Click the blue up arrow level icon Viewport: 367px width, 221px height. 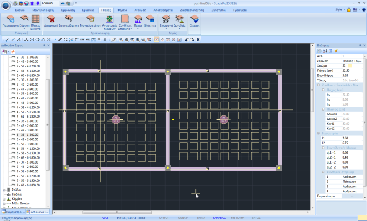coord(32,3)
